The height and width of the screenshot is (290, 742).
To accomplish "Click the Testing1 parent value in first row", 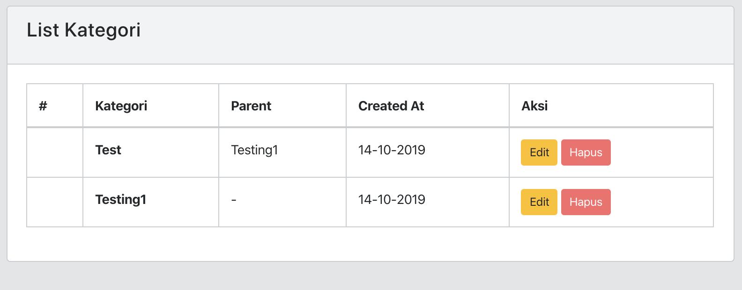I will pyautogui.click(x=254, y=150).
